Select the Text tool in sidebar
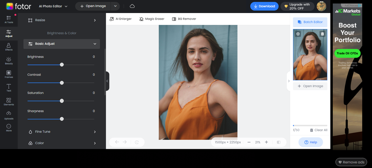This screenshot has height=168, width=372. 9,88
